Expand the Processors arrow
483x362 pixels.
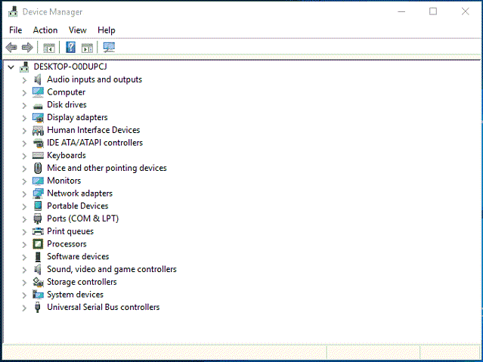(24, 244)
